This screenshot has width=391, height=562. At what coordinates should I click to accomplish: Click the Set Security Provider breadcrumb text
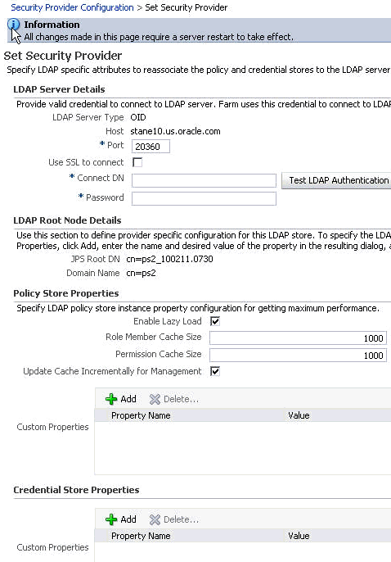(x=186, y=7)
